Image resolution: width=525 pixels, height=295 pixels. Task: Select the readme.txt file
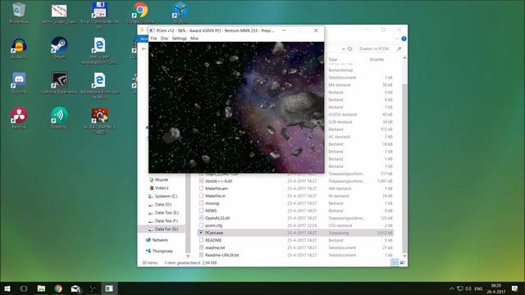tap(215, 247)
